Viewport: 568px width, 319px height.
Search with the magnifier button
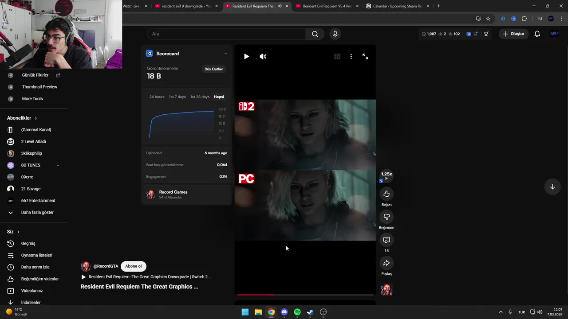tap(315, 34)
